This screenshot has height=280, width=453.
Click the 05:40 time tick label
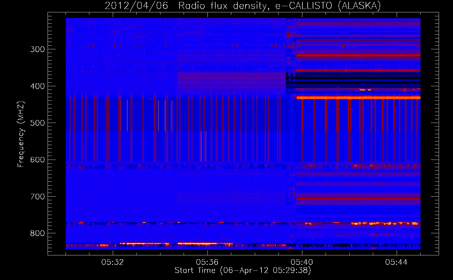pos(302,262)
